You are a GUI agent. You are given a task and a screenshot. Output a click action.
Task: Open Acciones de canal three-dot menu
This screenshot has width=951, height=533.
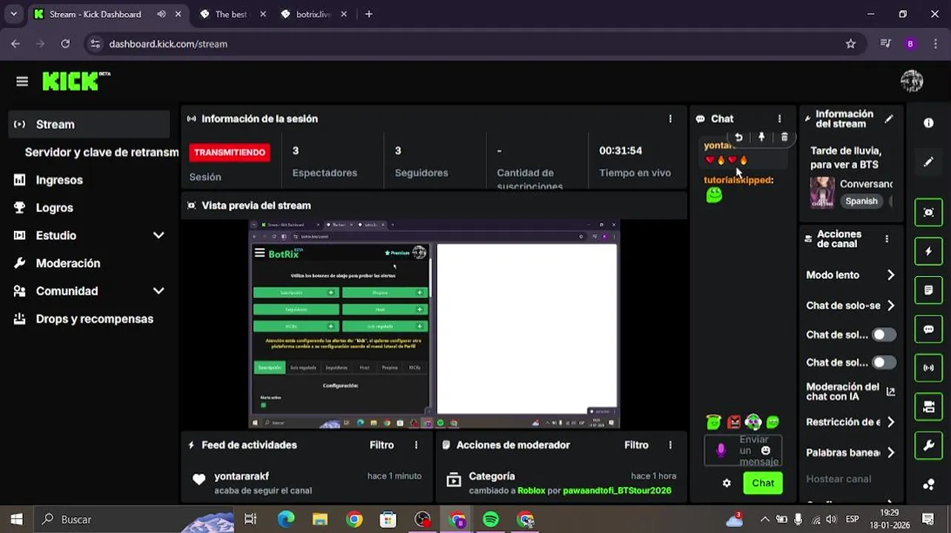pyautogui.click(x=887, y=238)
